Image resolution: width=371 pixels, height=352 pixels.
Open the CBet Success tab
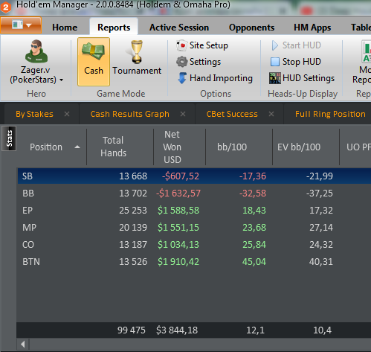coord(232,114)
